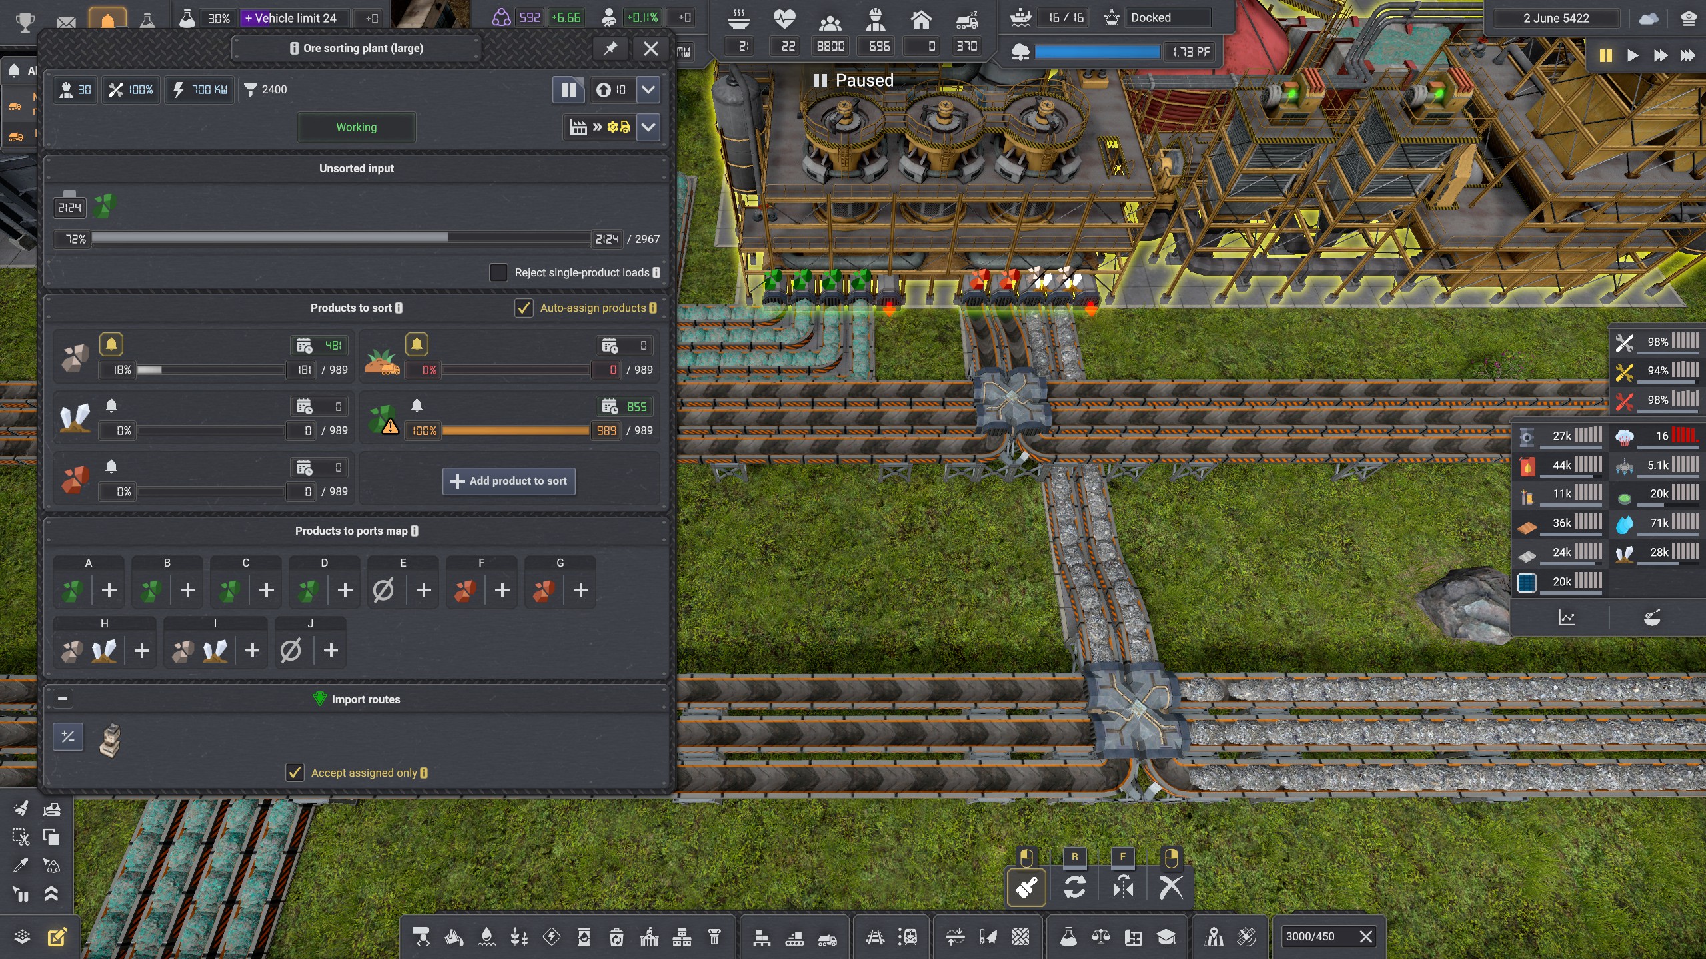This screenshot has width=1706, height=959.
Task: Expand the priority dropdown arrow
Action: click(648, 89)
